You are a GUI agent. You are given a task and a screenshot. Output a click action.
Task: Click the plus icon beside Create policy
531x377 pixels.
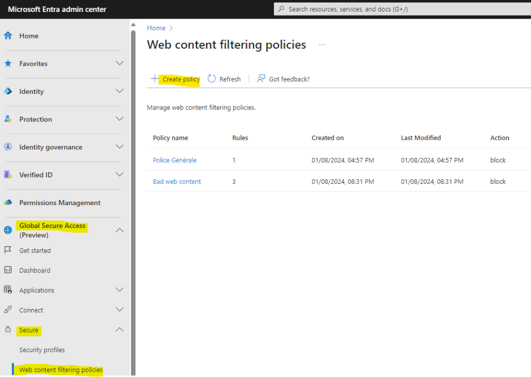(x=155, y=78)
